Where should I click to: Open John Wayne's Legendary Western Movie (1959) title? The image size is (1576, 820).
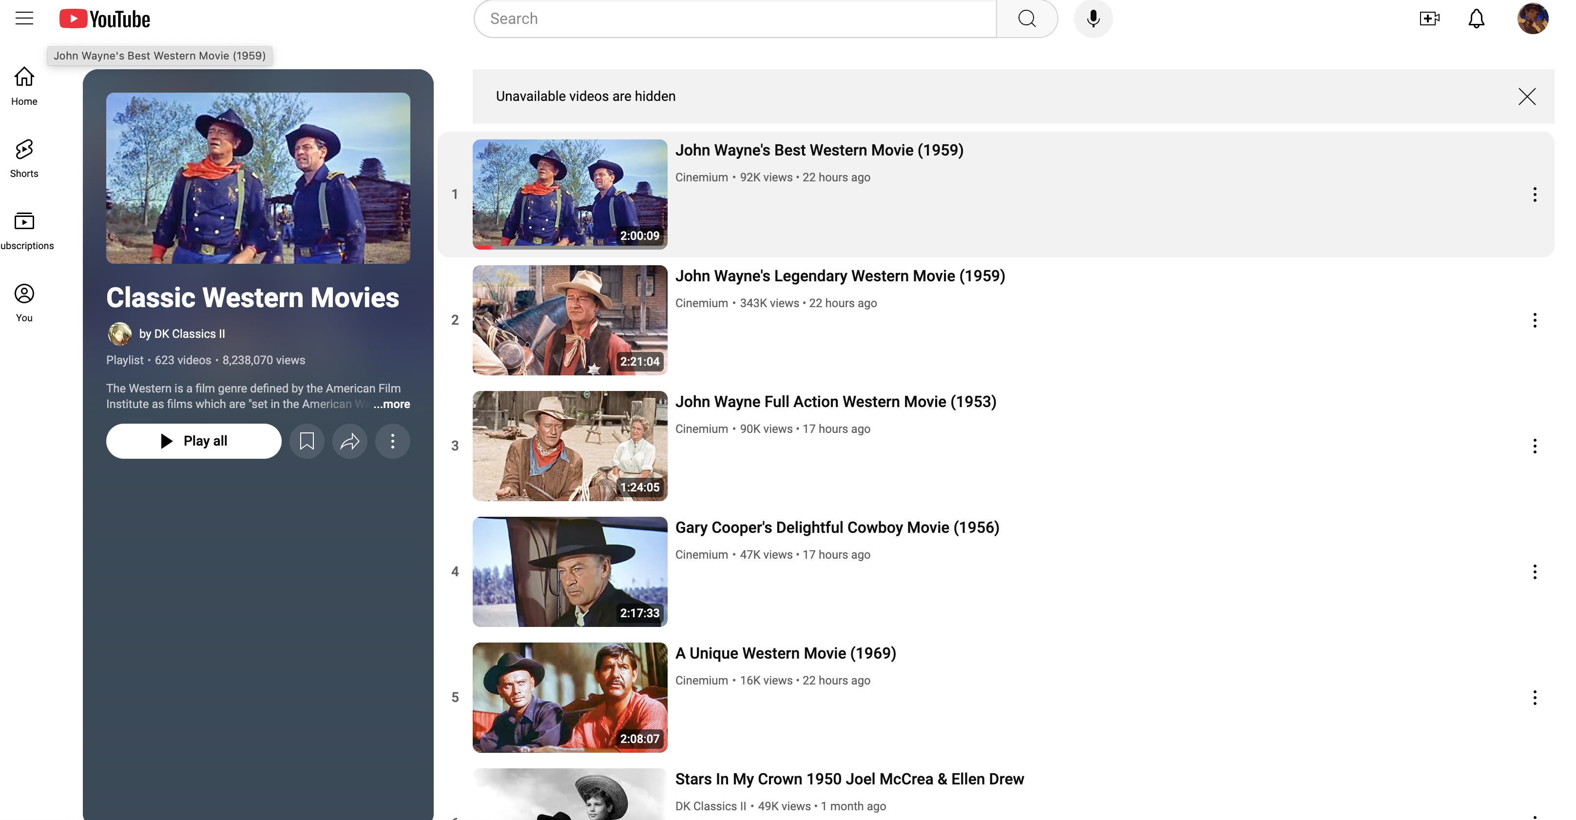(839, 276)
